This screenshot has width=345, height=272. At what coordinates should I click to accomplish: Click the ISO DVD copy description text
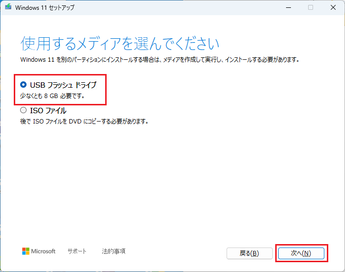tap(84, 121)
